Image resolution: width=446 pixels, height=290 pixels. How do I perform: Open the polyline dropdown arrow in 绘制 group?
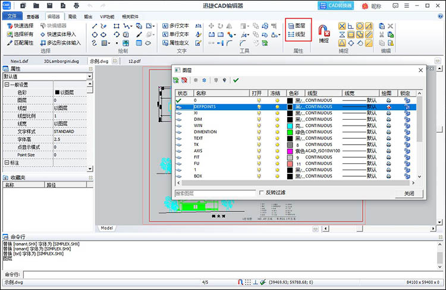click(x=131, y=26)
